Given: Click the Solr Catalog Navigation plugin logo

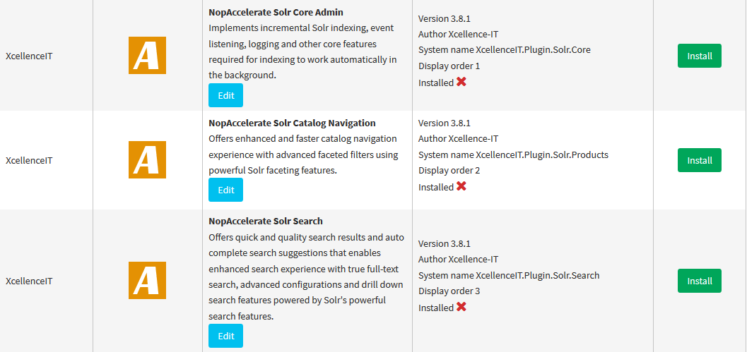Looking at the screenshot, I should click(x=147, y=160).
